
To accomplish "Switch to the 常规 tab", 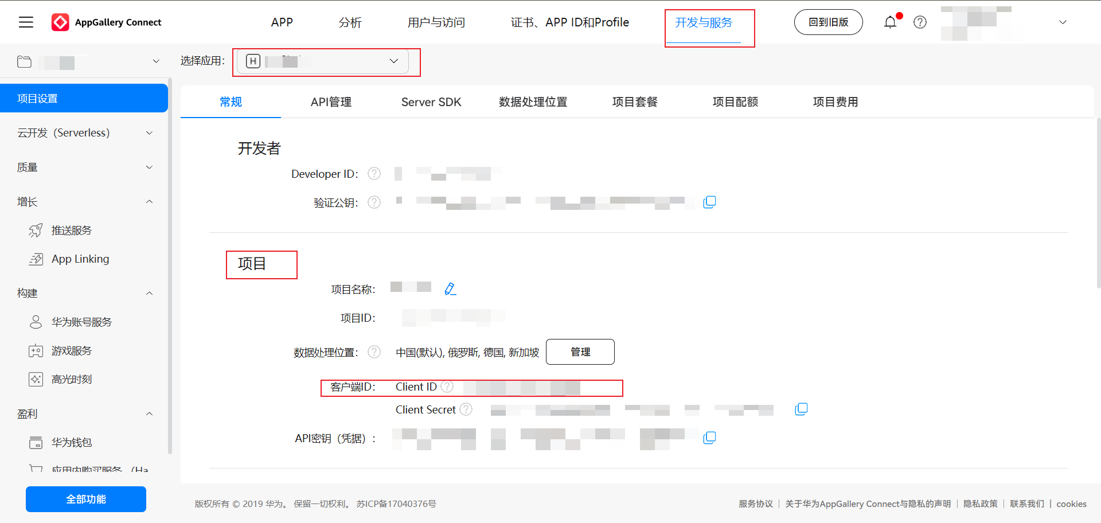I will [x=231, y=102].
